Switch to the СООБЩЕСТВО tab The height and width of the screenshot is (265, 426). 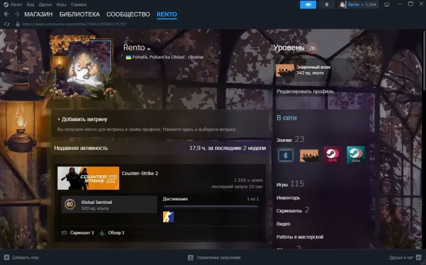click(x=128, y=15)
